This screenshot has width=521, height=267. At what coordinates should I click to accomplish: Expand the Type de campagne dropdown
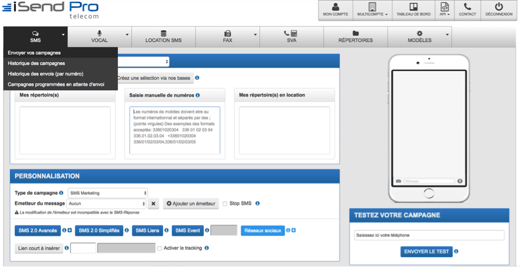click(x=108, y=193)
